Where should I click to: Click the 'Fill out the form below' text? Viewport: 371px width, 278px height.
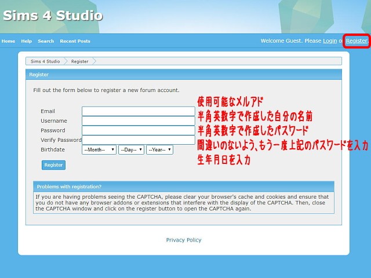pos(106,90)
